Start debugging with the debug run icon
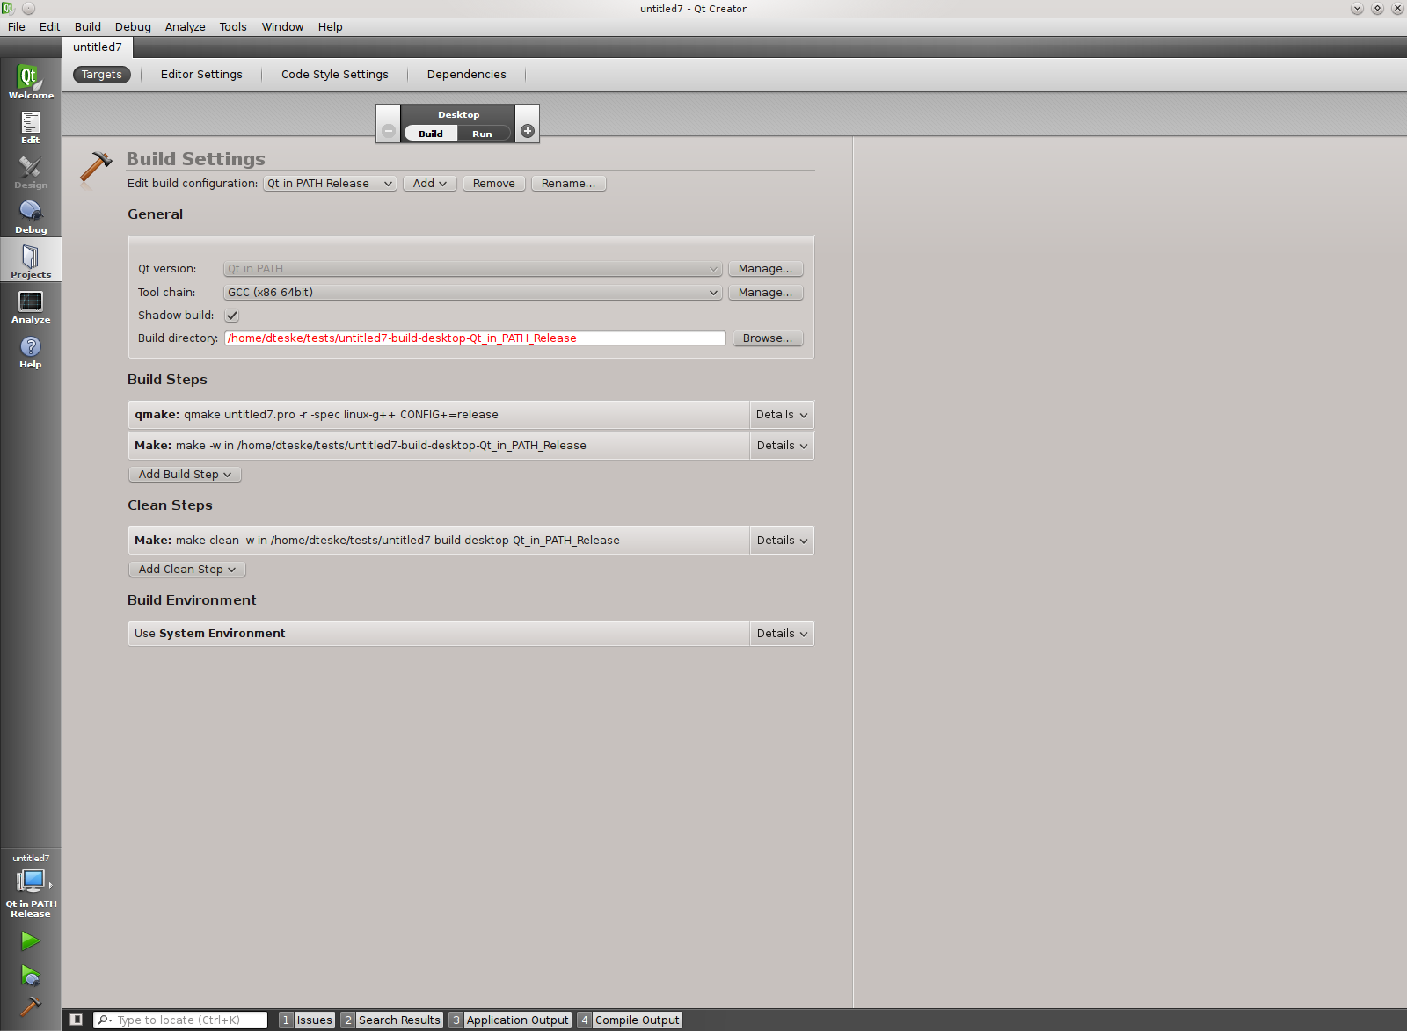The image size is (1407, 1031). tap(31, 975)
